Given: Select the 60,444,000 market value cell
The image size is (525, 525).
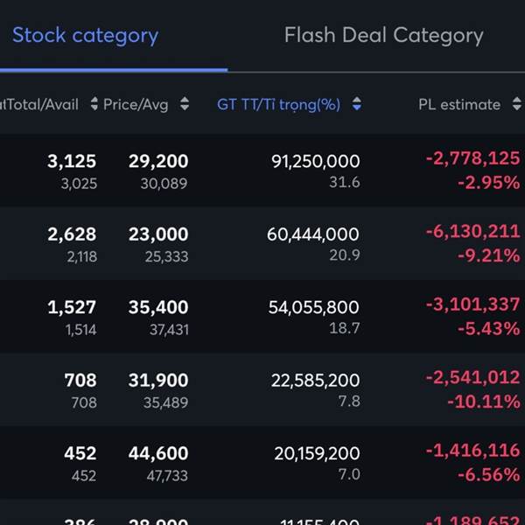Looking at the screenshot, I should pos(312,234).
